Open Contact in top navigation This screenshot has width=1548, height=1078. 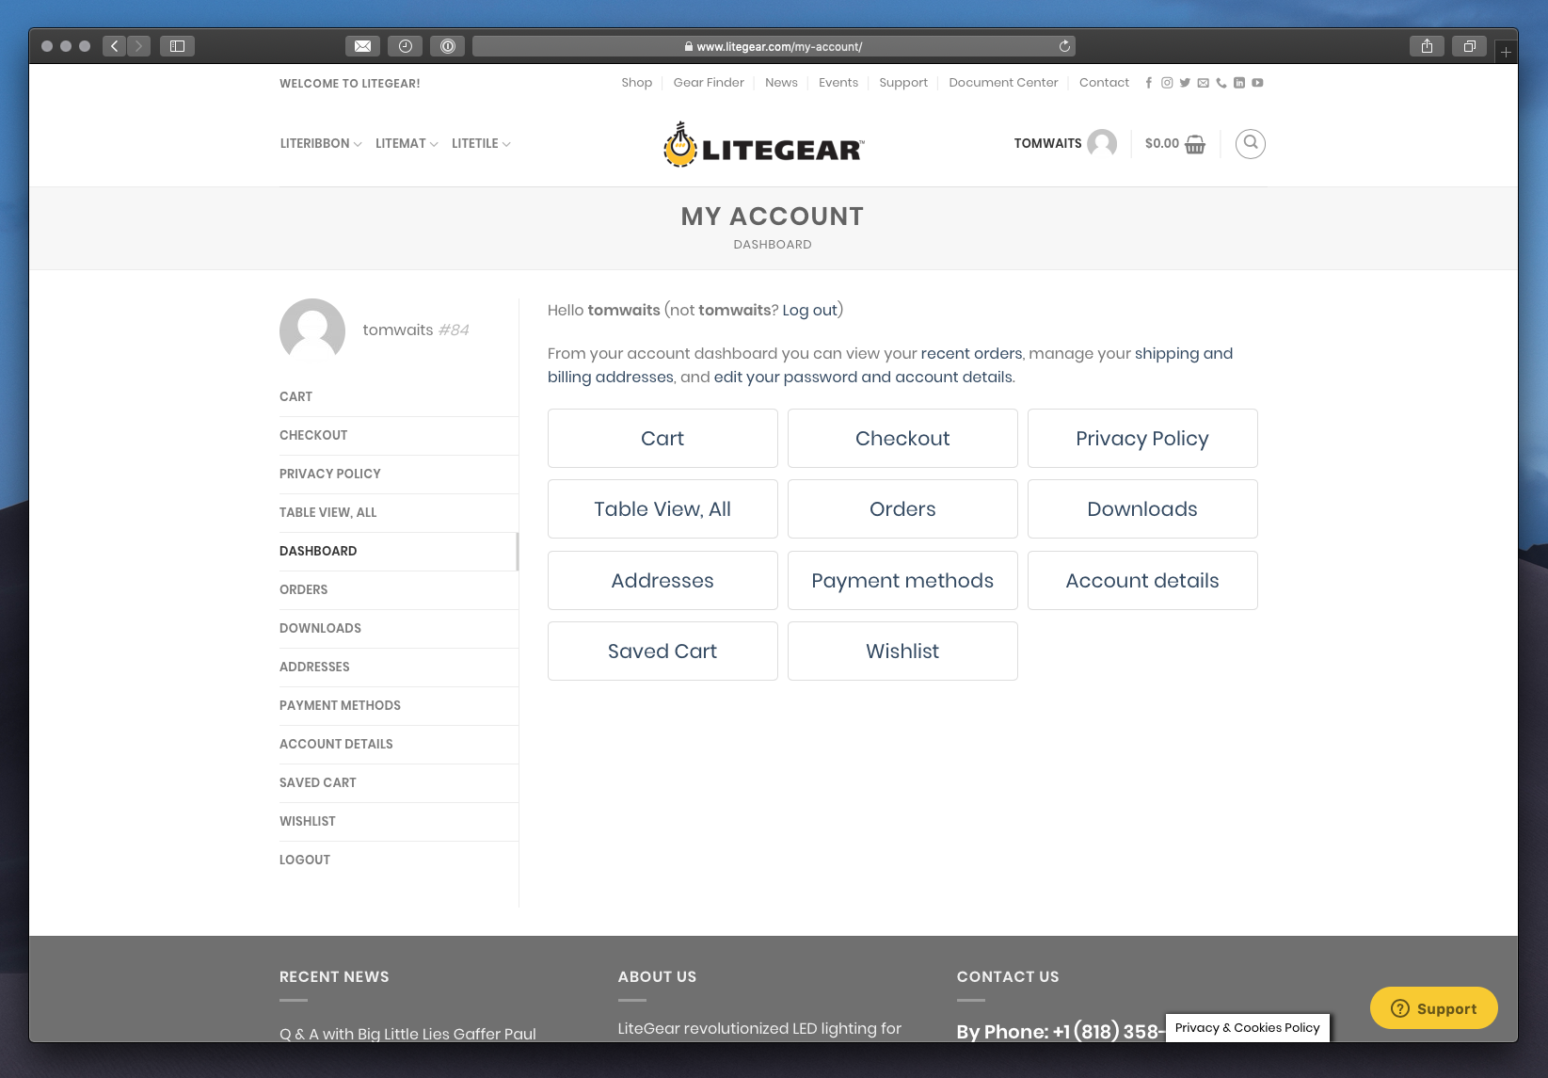(x=1104, y=83)
